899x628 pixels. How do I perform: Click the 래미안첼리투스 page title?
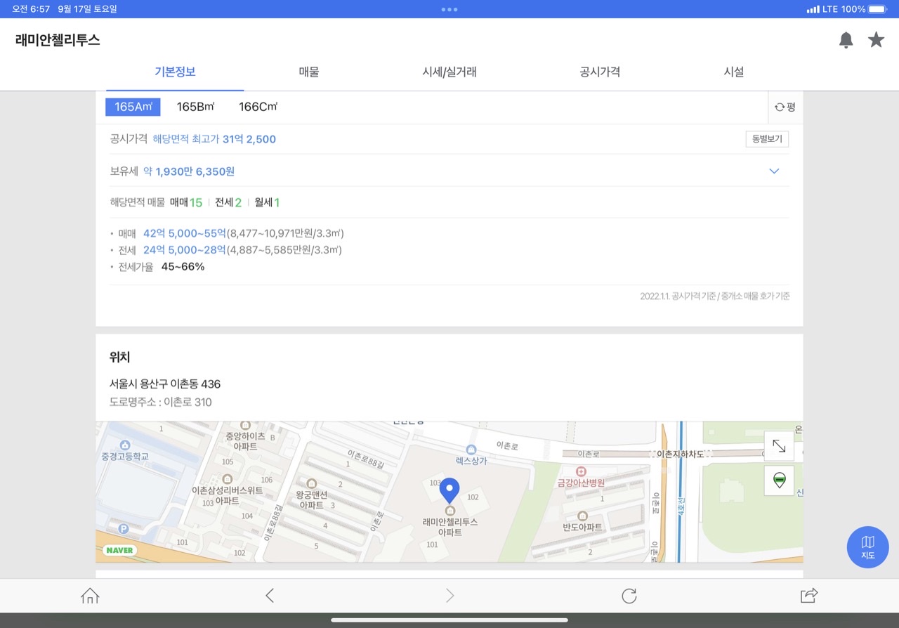(x=58, y=40)
